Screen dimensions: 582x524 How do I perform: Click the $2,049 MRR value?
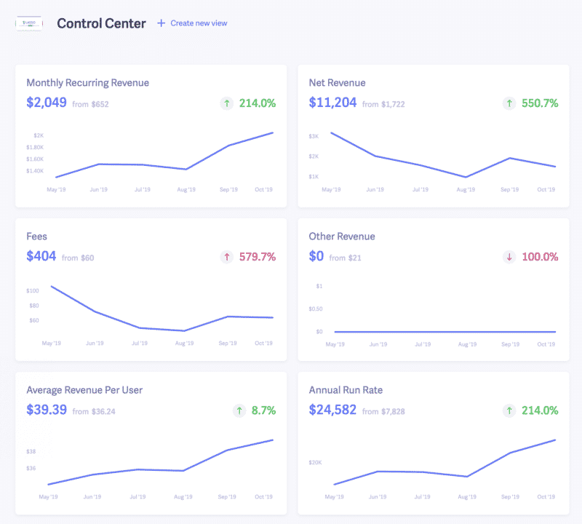coord(47,103)
